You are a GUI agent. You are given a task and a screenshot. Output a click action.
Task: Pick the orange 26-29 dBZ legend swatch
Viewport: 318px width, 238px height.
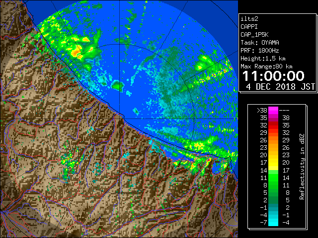coord(273,140)
